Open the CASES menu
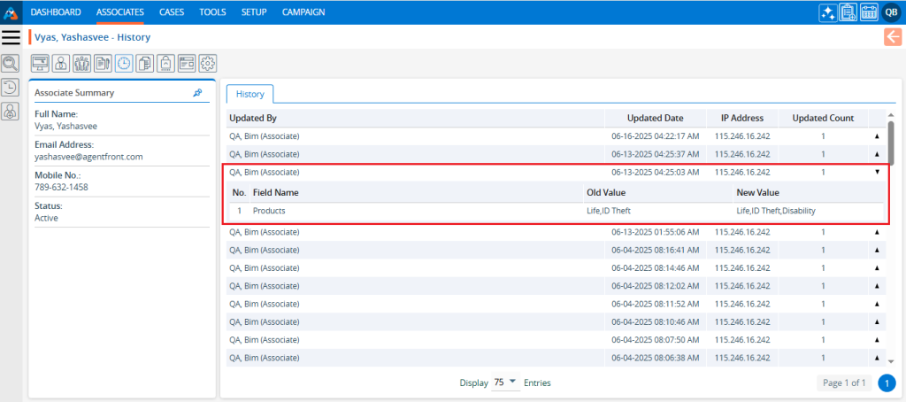The image size is (906, 402). click(x=172, y=12)
